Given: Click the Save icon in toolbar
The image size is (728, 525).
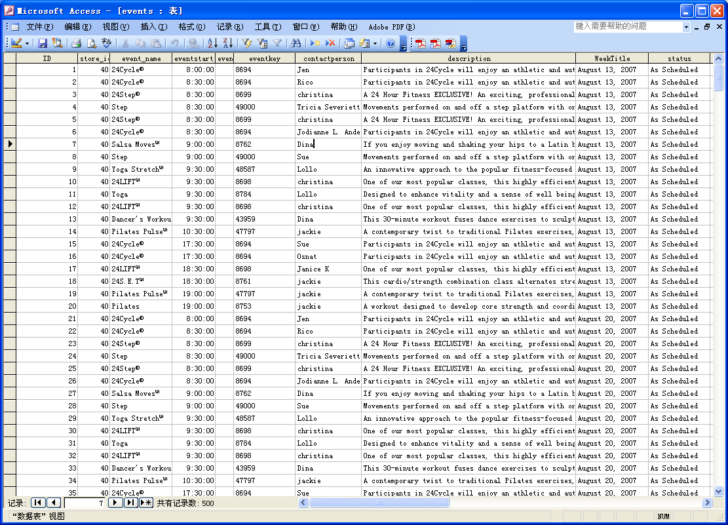Looking at the screenshot, I should (x=43, y=43).
